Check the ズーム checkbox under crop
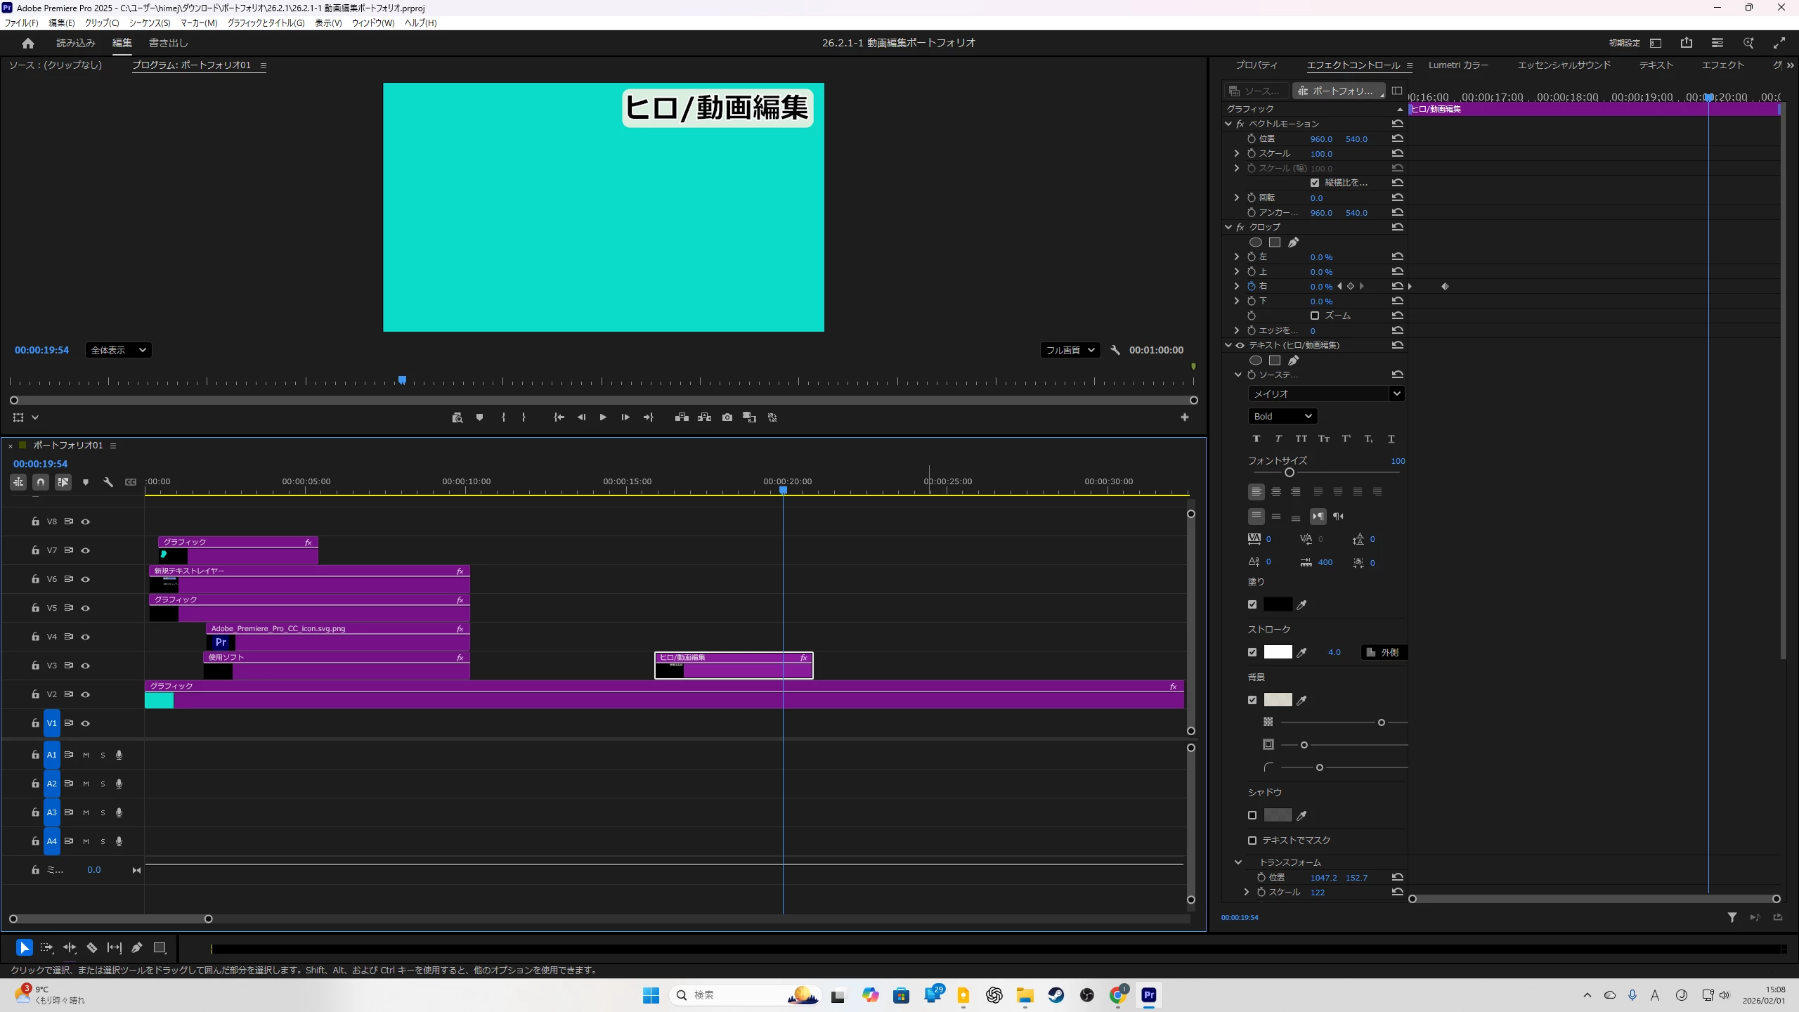1799x1012 pixels. coord(1315,316)
